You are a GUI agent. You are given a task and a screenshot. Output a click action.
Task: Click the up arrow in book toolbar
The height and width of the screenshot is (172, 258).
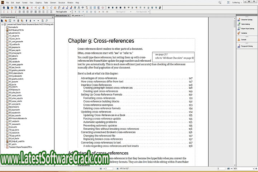(26, 20)
